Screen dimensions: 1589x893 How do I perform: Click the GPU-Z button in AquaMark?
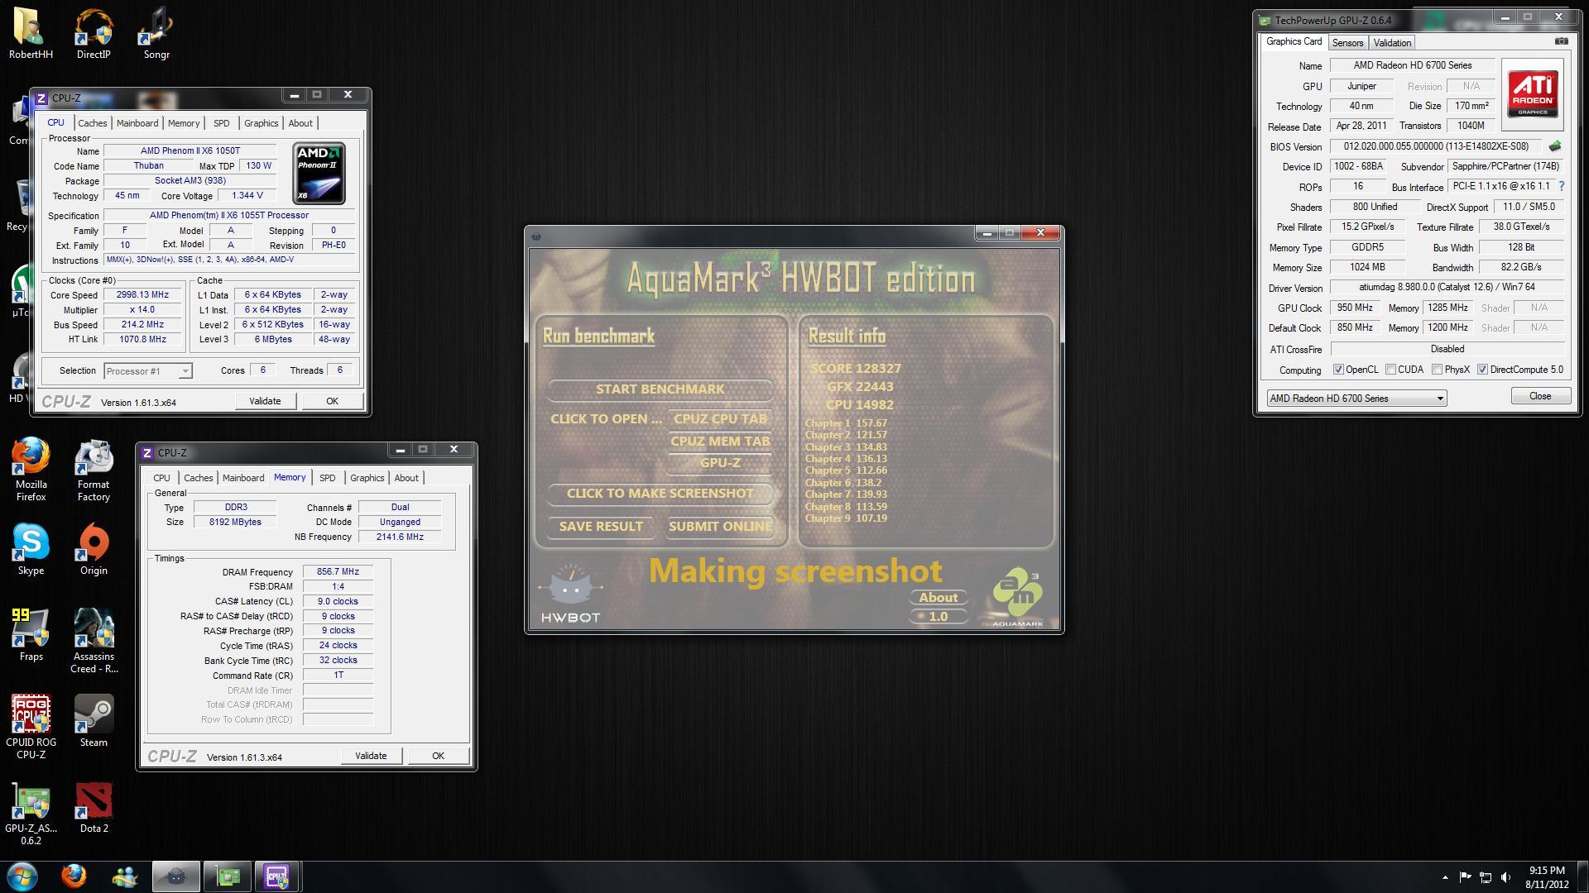click(x=720, y=463)
